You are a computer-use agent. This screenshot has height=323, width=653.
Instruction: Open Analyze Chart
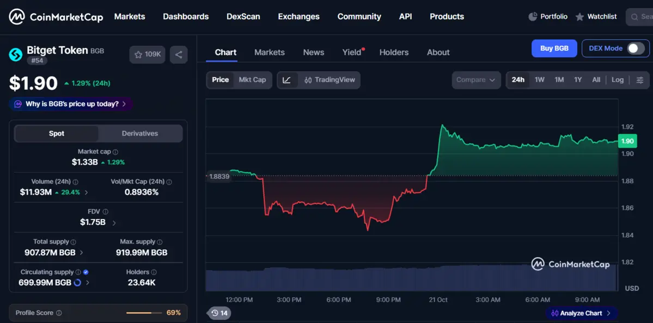pos(581,313)
